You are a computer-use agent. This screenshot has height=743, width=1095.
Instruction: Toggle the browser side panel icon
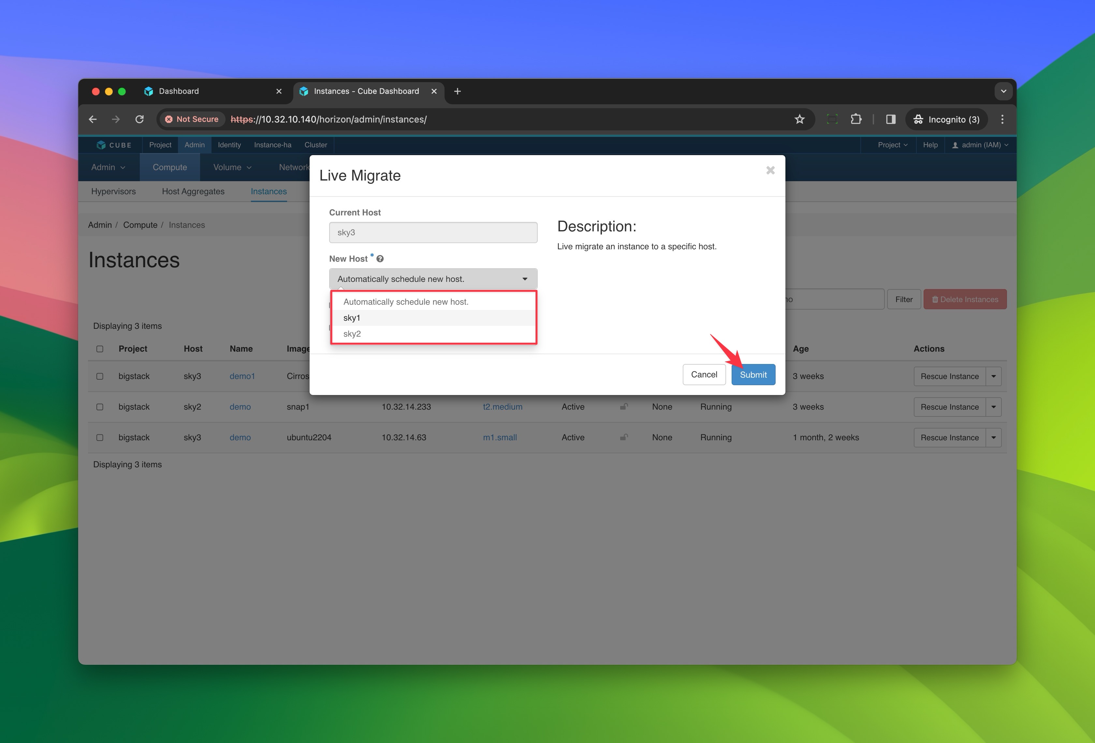(891, 119)
